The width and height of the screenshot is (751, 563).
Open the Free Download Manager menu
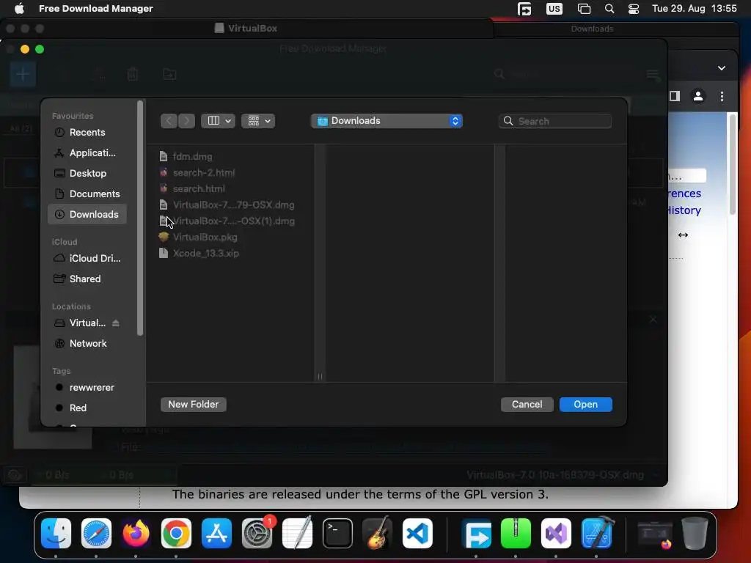96,9
